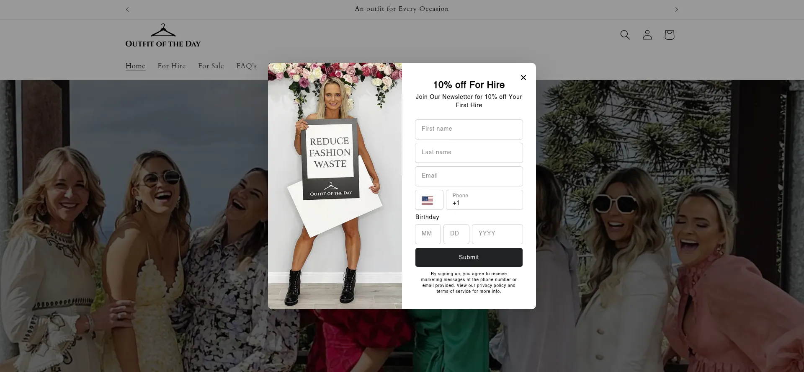Focus the birthday YYYY field

click(497, 234)
